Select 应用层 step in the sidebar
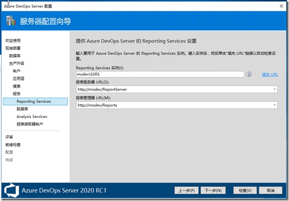289x201 pixels. [x=18, y=79]
